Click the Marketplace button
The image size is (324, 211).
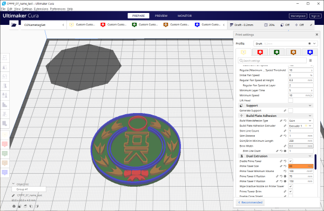click(298, 16)
